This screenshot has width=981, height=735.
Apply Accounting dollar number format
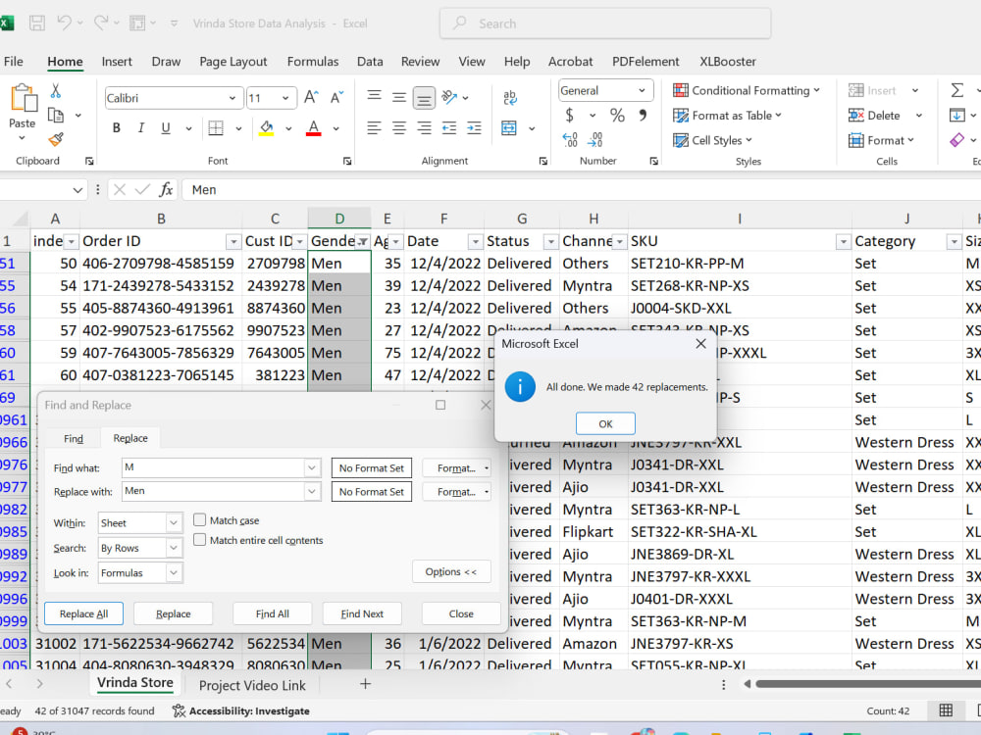tap(569, 115)
